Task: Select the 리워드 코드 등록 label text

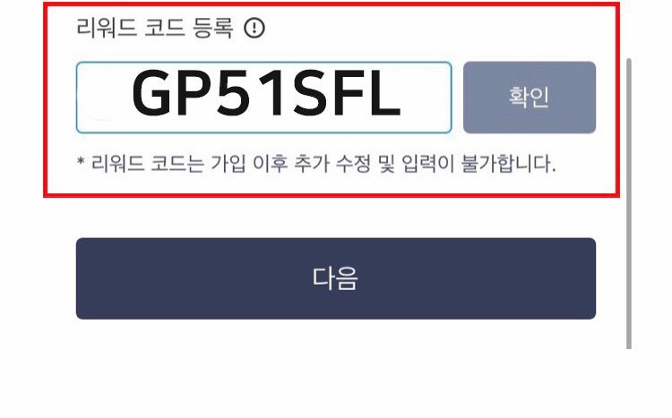Action: 155,28
